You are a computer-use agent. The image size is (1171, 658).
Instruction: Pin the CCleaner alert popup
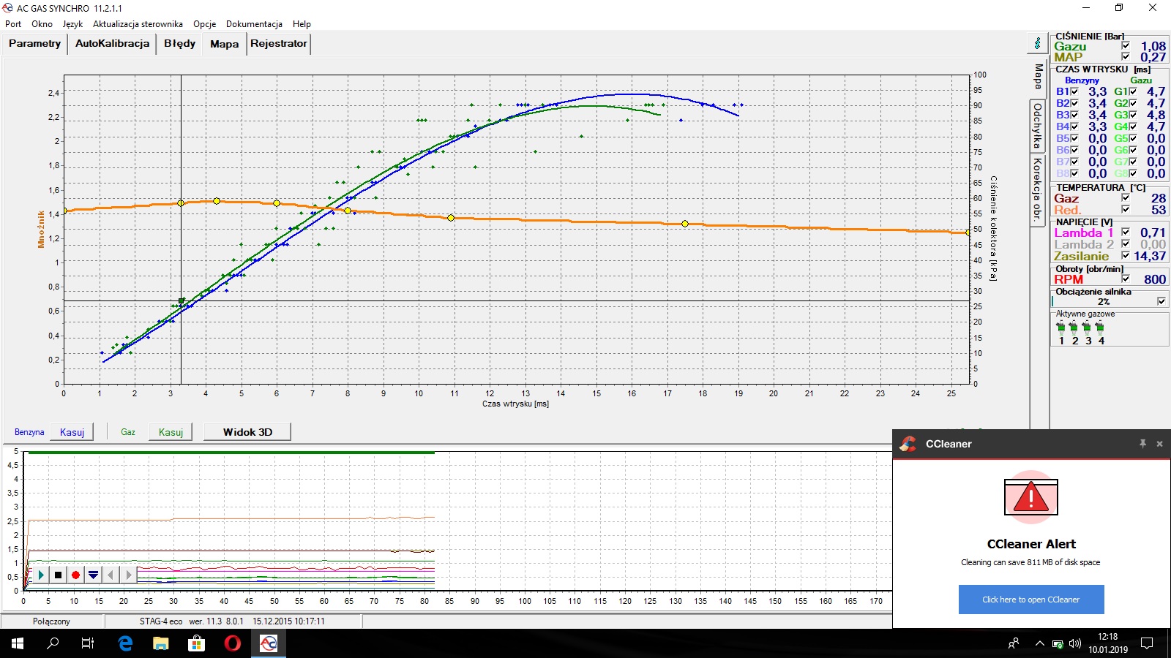pyautogui.click(x=1142, y=444)
